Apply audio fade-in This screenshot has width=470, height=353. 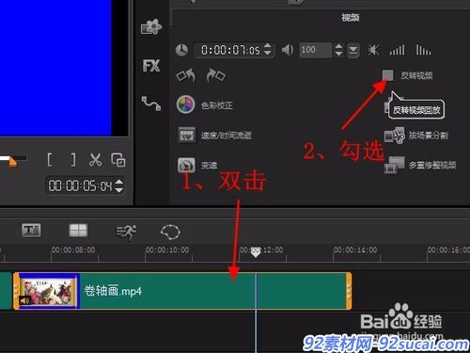tap(397, 50)
